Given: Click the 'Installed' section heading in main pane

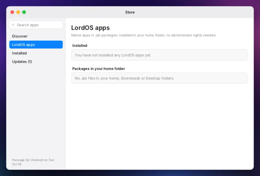Looking at the screenshot, I should pyautogui.click(x=80, y=46).
